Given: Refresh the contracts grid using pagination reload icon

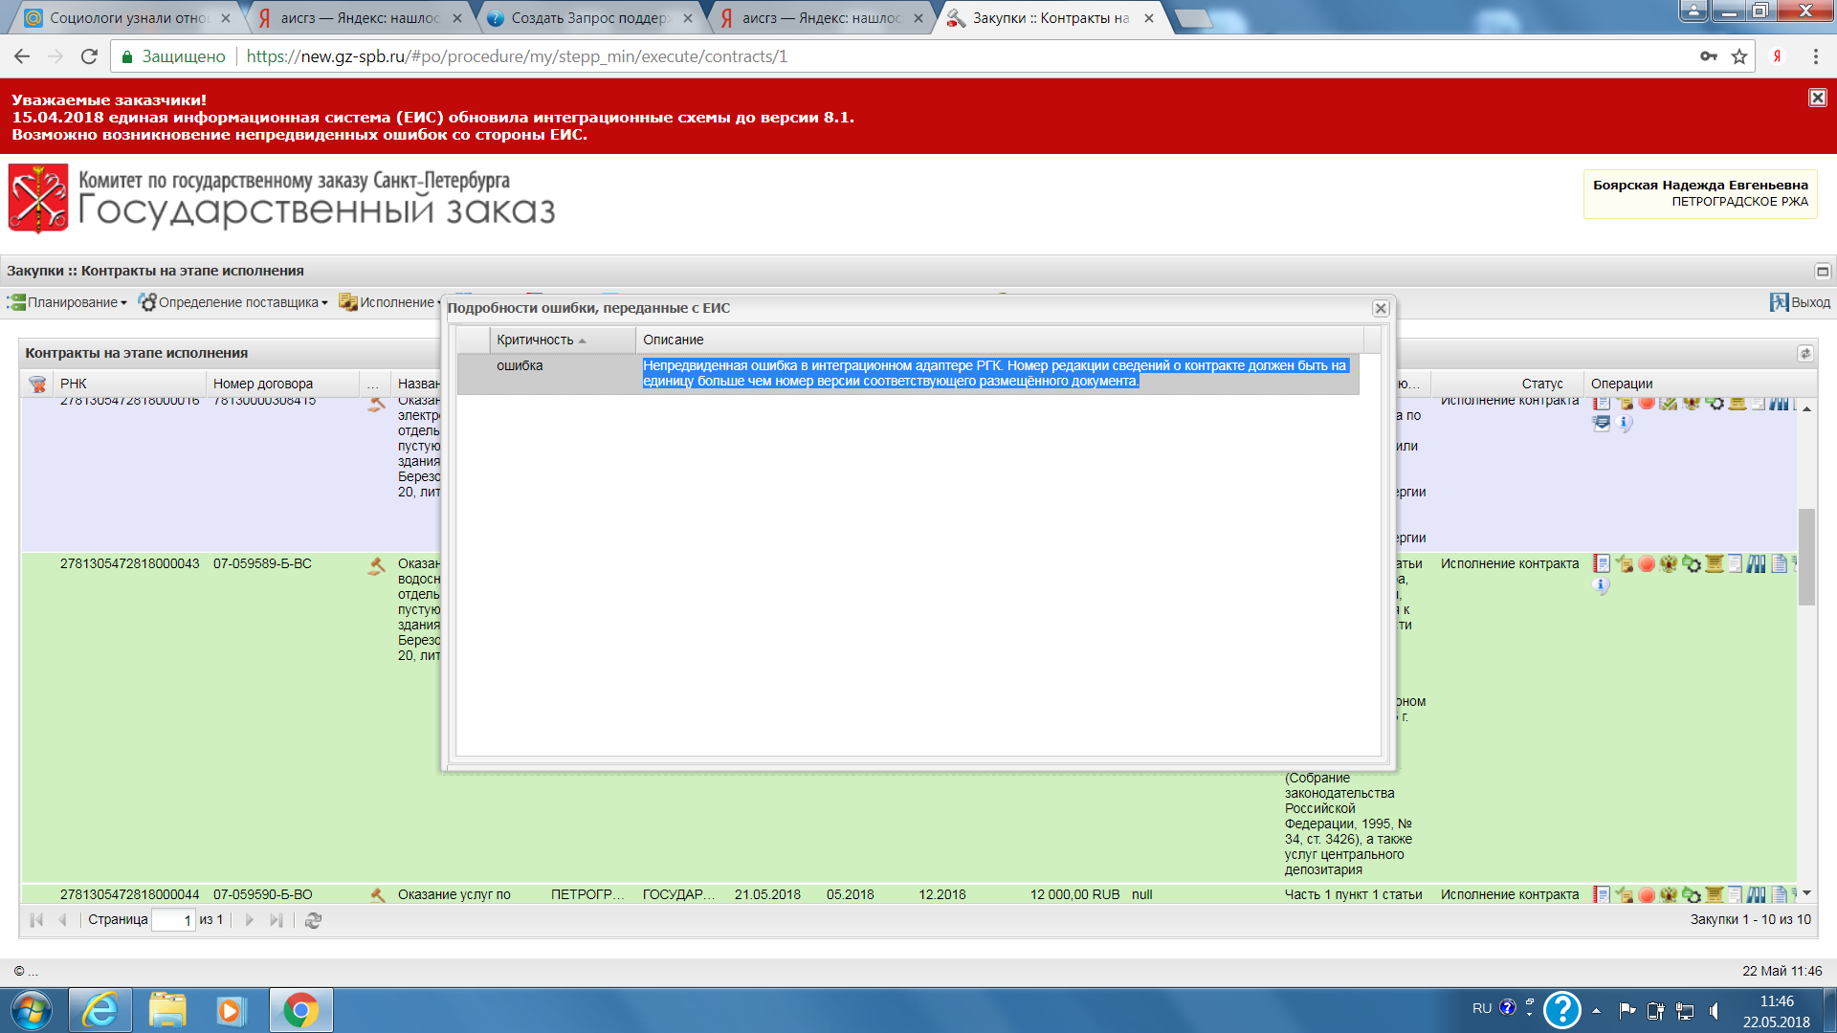Looking at the screenshot, I should [x=313, y=920].
